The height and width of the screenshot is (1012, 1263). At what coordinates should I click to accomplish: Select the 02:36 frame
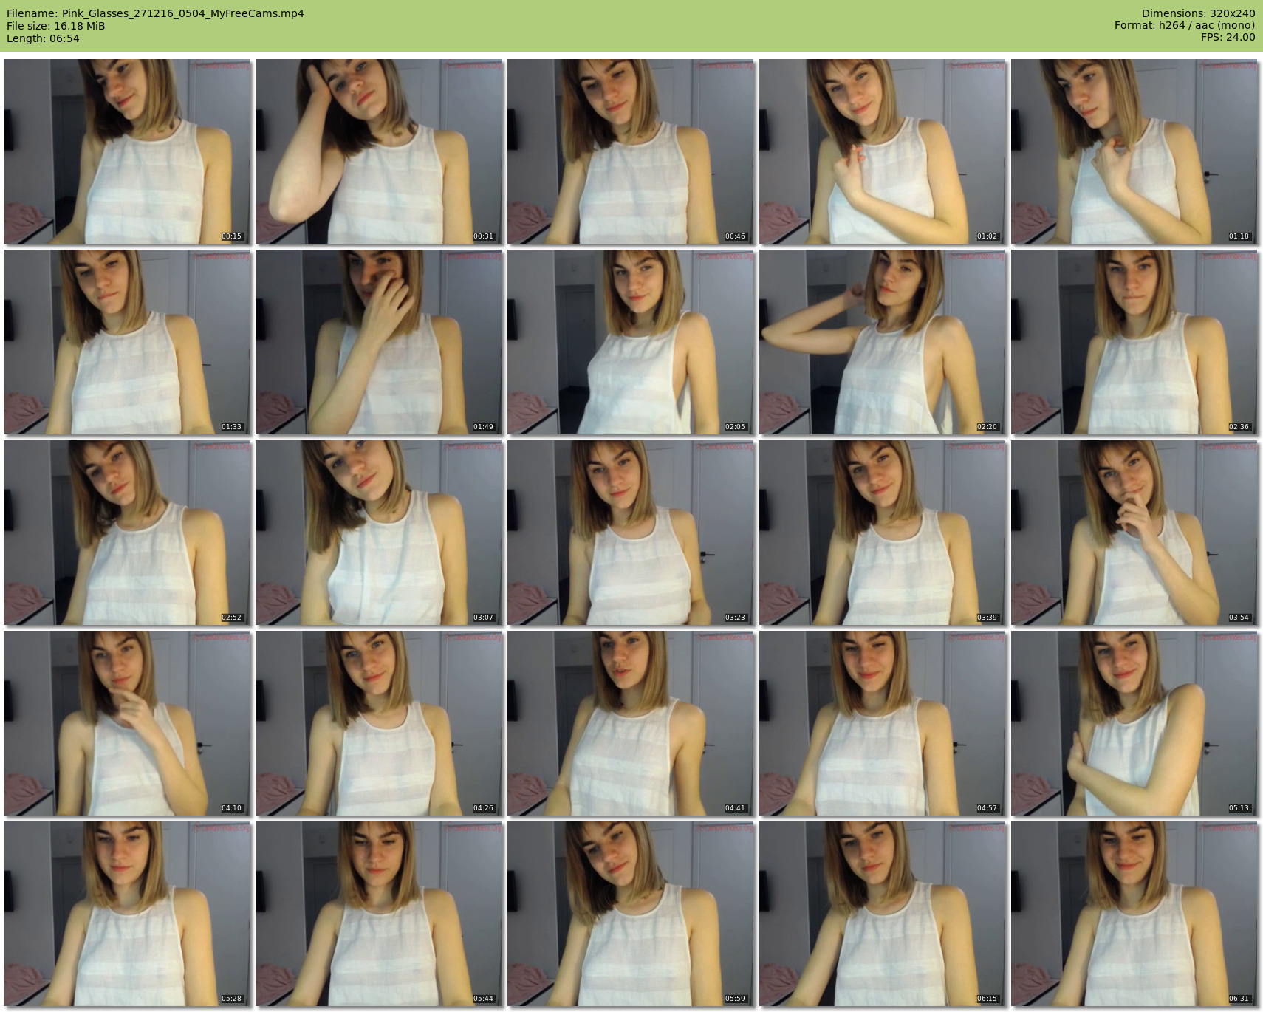point(1134,342)
